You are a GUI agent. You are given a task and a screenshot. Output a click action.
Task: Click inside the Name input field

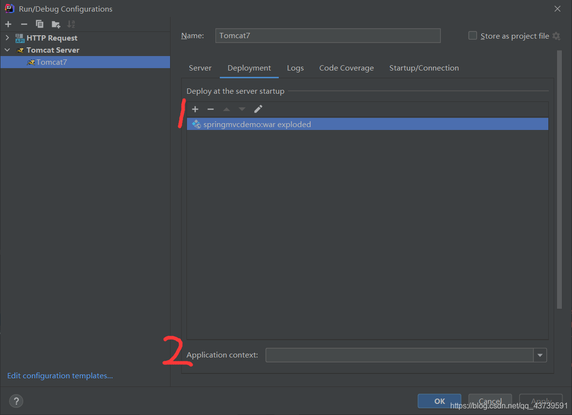click(328, 35)
